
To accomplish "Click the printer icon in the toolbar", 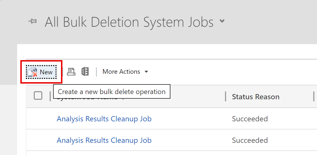I will tap(71, 72).
